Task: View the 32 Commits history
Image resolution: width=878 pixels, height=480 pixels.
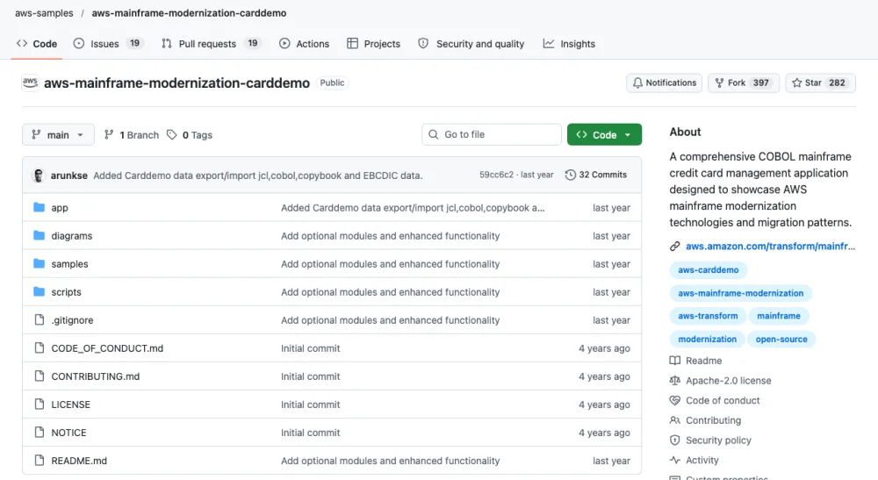Action: 596,175
